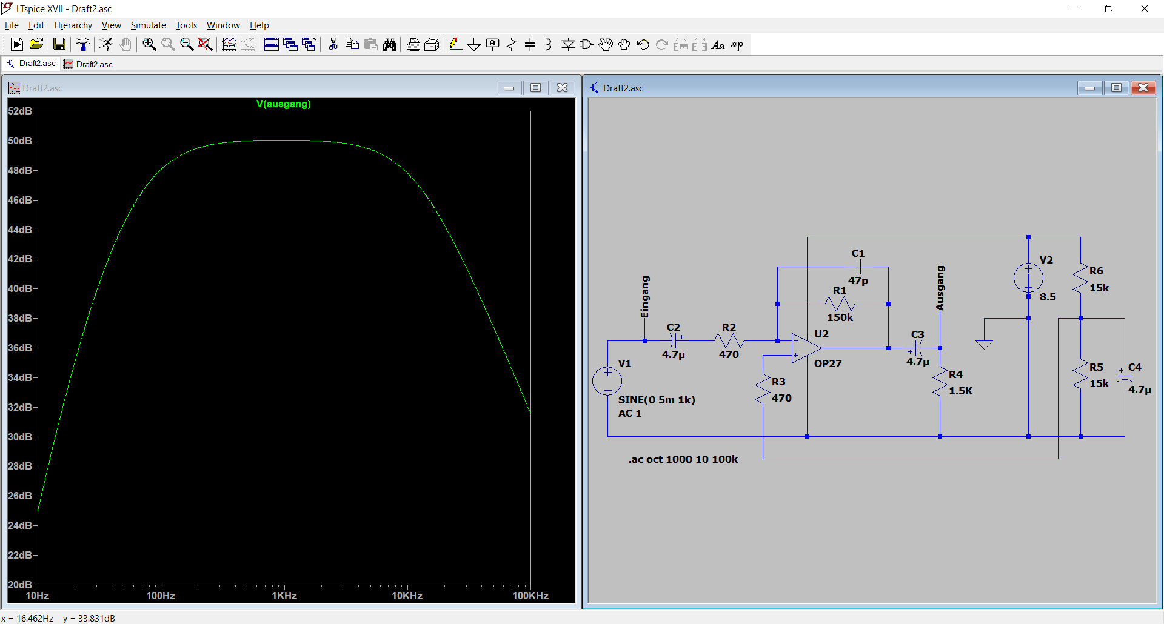Halt simulation with the hand icon

[125, 44]
